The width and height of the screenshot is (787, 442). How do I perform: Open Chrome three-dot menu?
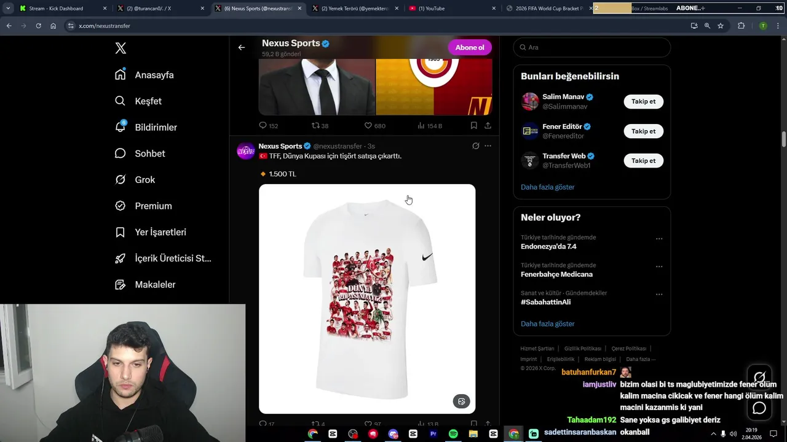point(778,26)
